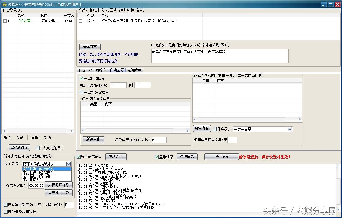Viewport: 342px width, 218px height.
Task: Enable 自动清理缓存 (全用户) checkbox
Action: (6, 205)
